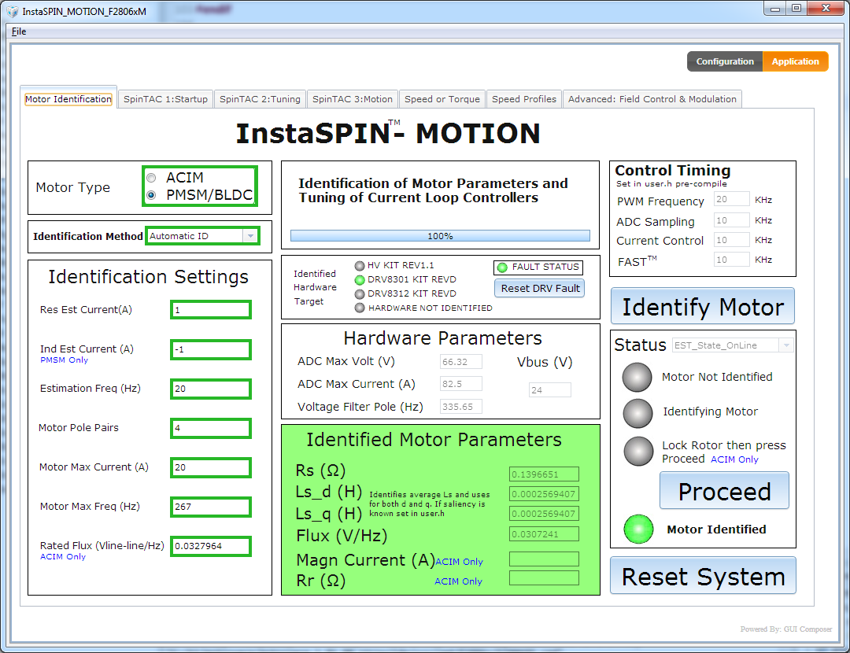Click the Ind Est Current input field

[x=211, y=349]
